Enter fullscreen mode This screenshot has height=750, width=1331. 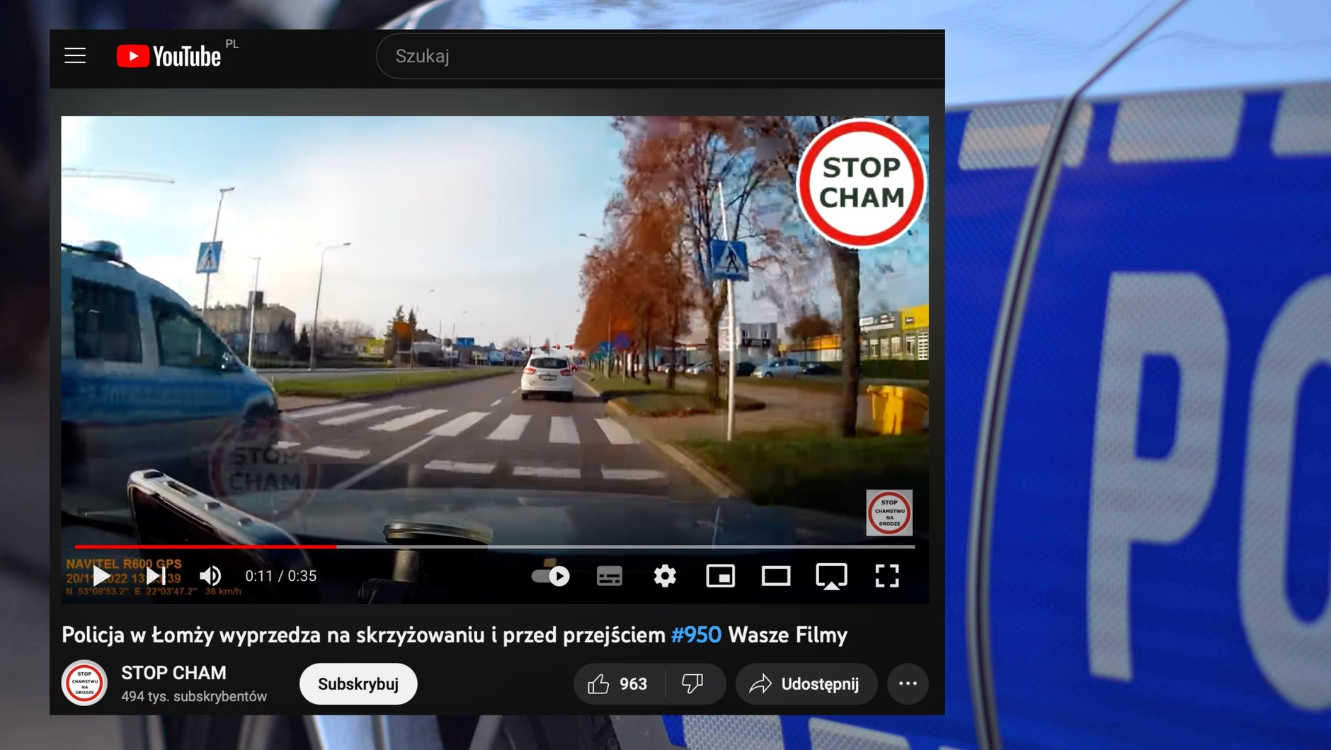886,576
